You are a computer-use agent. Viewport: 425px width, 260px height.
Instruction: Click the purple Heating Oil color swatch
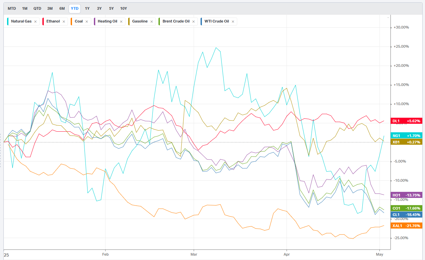coord(95,21)
